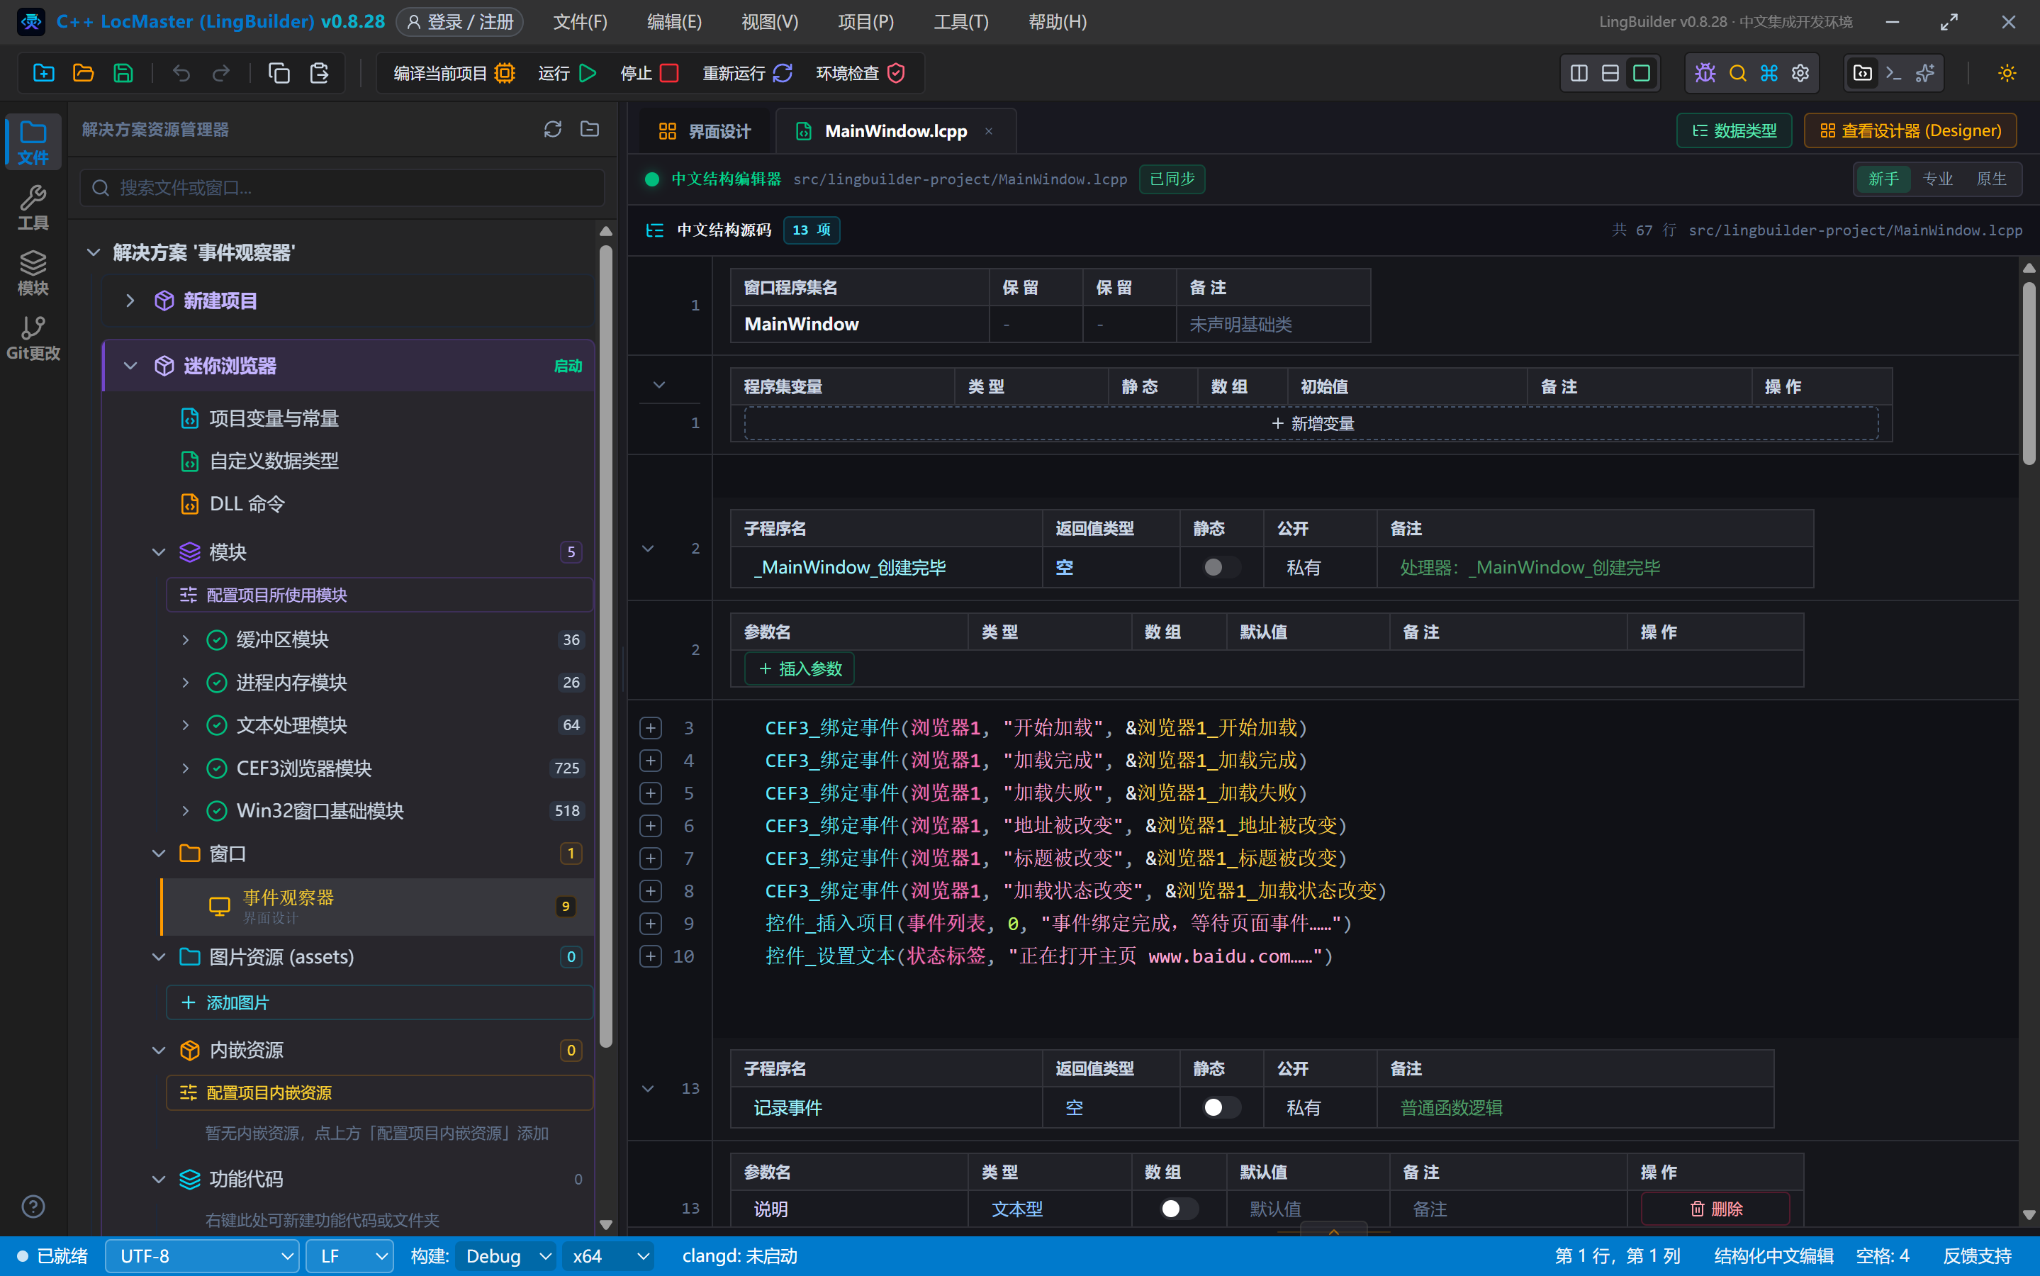
Task: Open the Debug build configuration dropdown
Action: point(506,1255)
